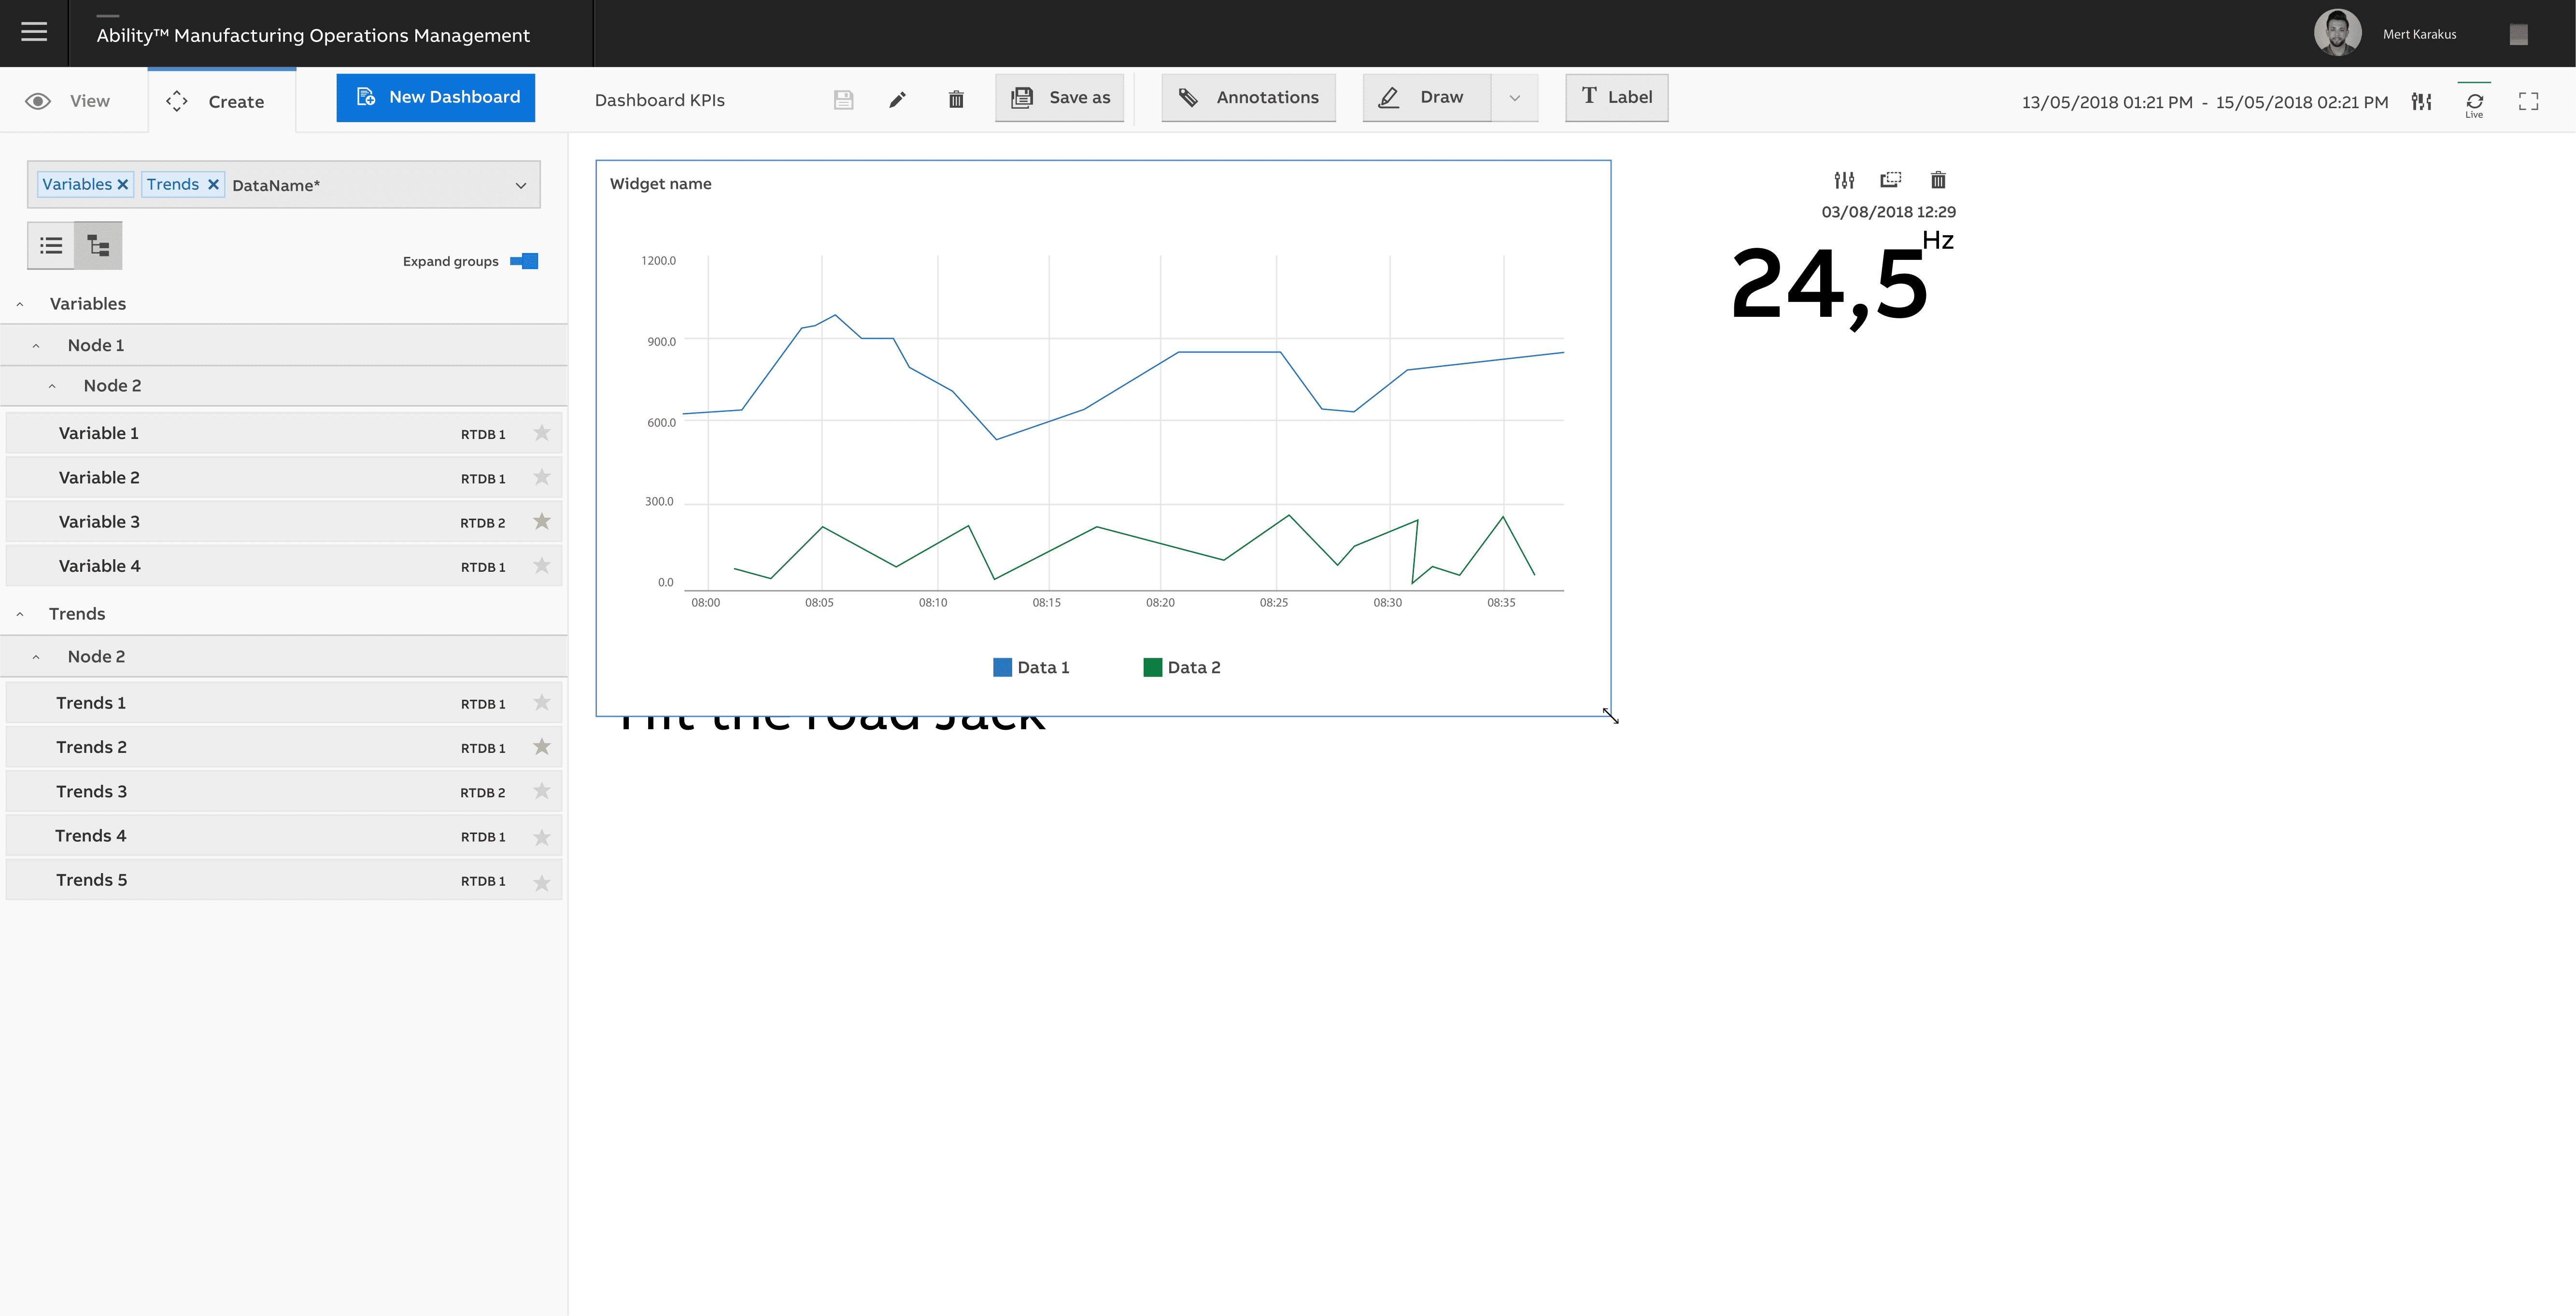
Task: Delete dashboard using toolbar trash icon
Action: click(956, 99)
